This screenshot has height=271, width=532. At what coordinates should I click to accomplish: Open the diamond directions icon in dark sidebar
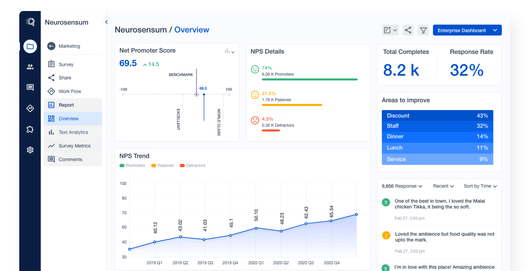pyautogui.click(x=30, y=109)
